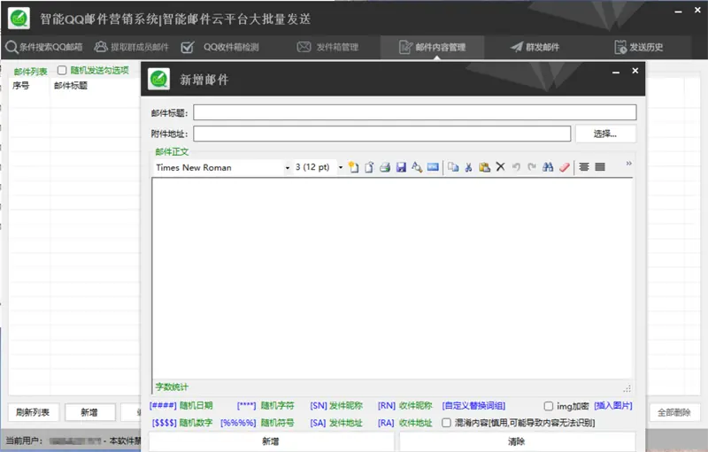Close the 新增邮件 dialog
Screen dimensions: 708x452
[x=635, y=71]
